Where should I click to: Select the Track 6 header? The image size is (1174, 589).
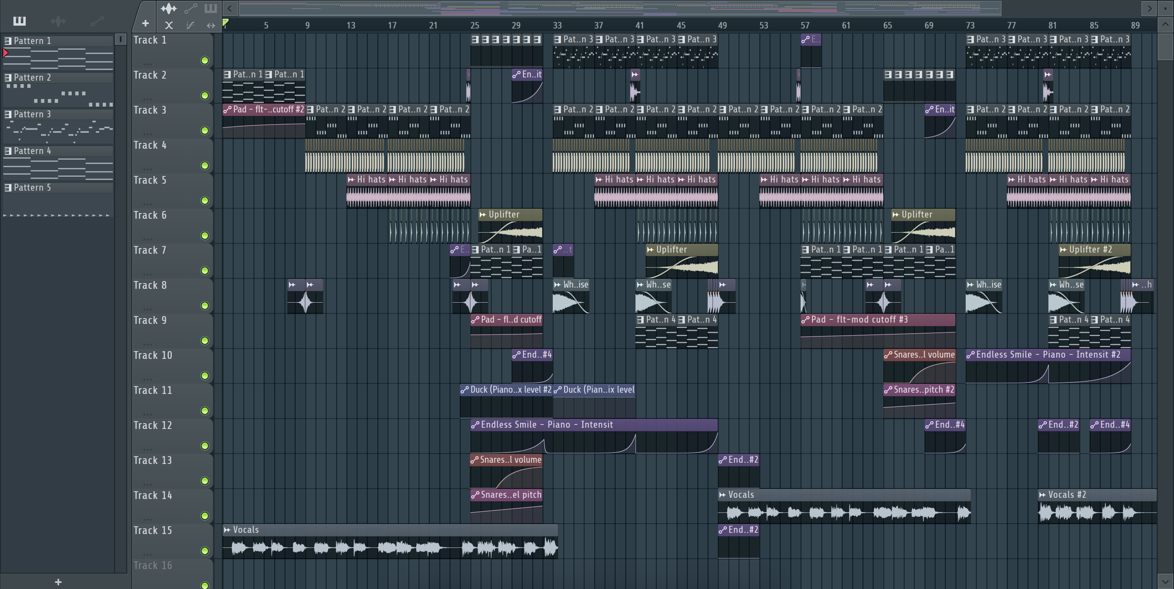pyautogui.click(x=172, y=226)
